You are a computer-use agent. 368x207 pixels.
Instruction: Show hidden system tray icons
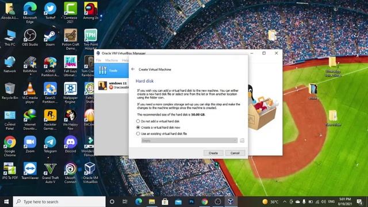285,202
